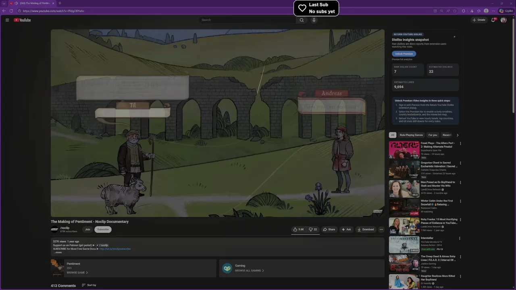Open YouTube notifications bell

pos(493,20)
